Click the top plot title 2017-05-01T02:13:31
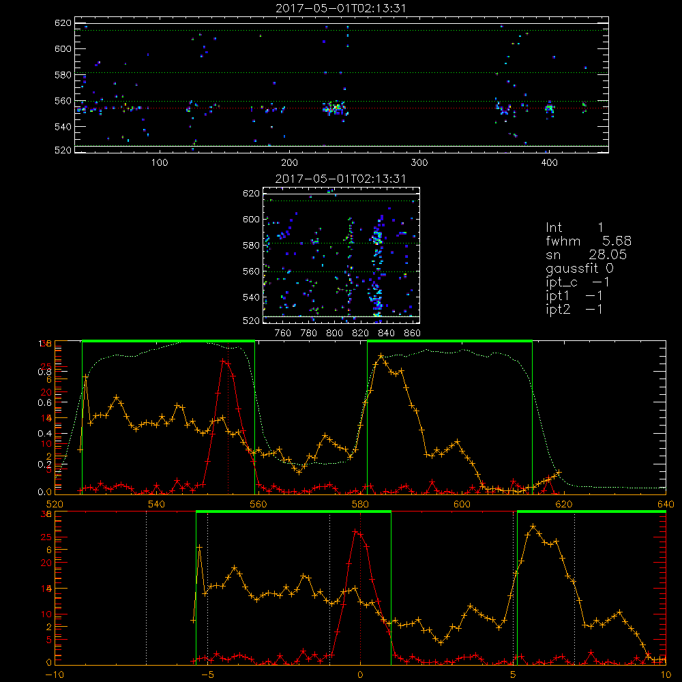This screenshot has height=682, width=682. click(341, 8)
